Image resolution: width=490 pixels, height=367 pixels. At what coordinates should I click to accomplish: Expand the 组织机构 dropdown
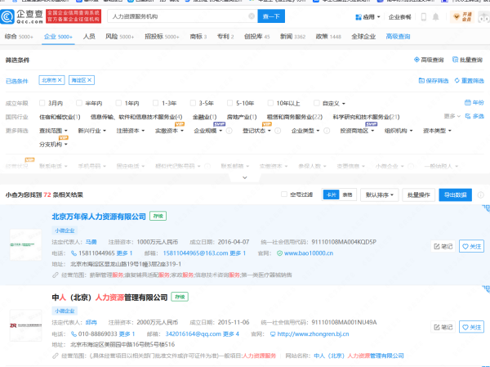[399, 131]
